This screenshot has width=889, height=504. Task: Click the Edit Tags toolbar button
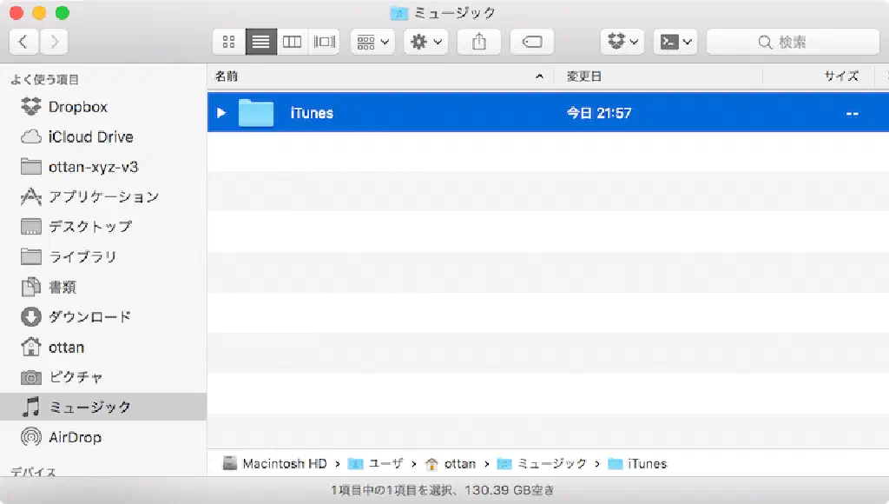click(532, 42)
